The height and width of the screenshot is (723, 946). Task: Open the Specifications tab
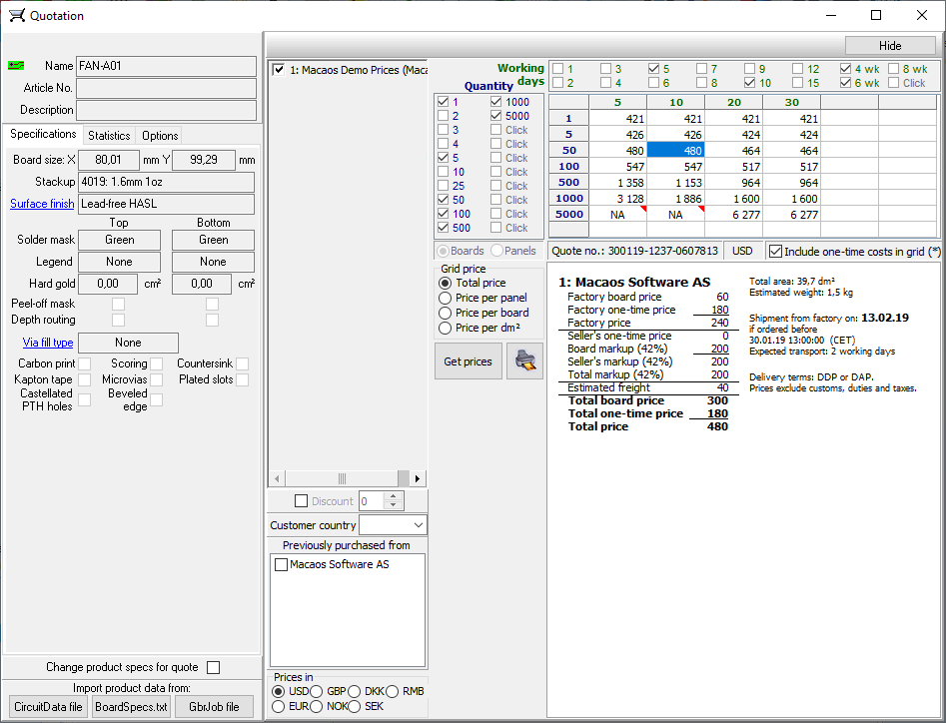[43, 134]
